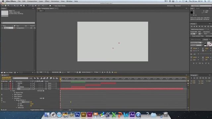Open the Layer menu

(x=41, y=1)
